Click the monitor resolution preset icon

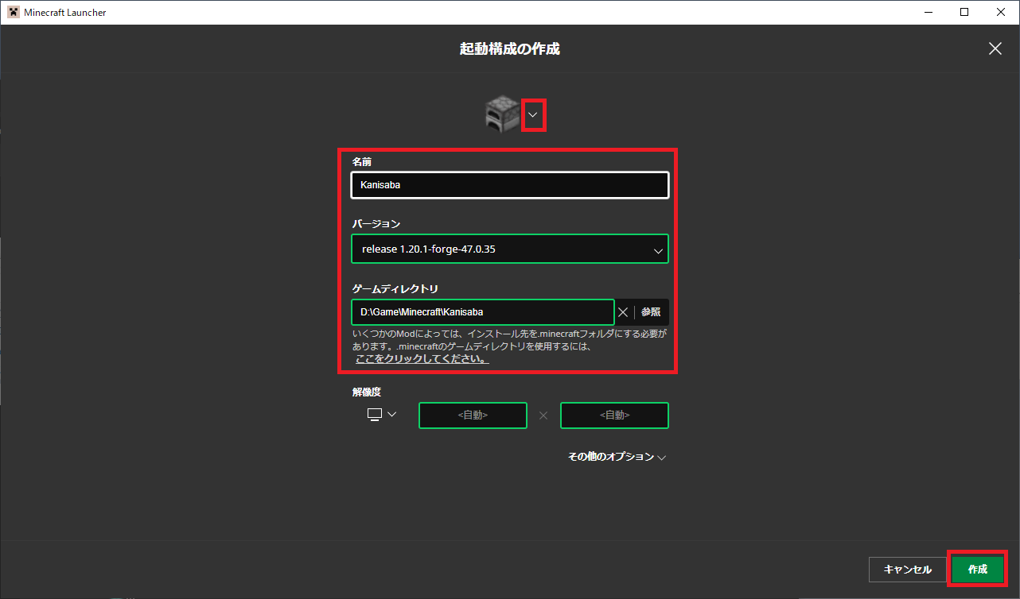[375, 414]
